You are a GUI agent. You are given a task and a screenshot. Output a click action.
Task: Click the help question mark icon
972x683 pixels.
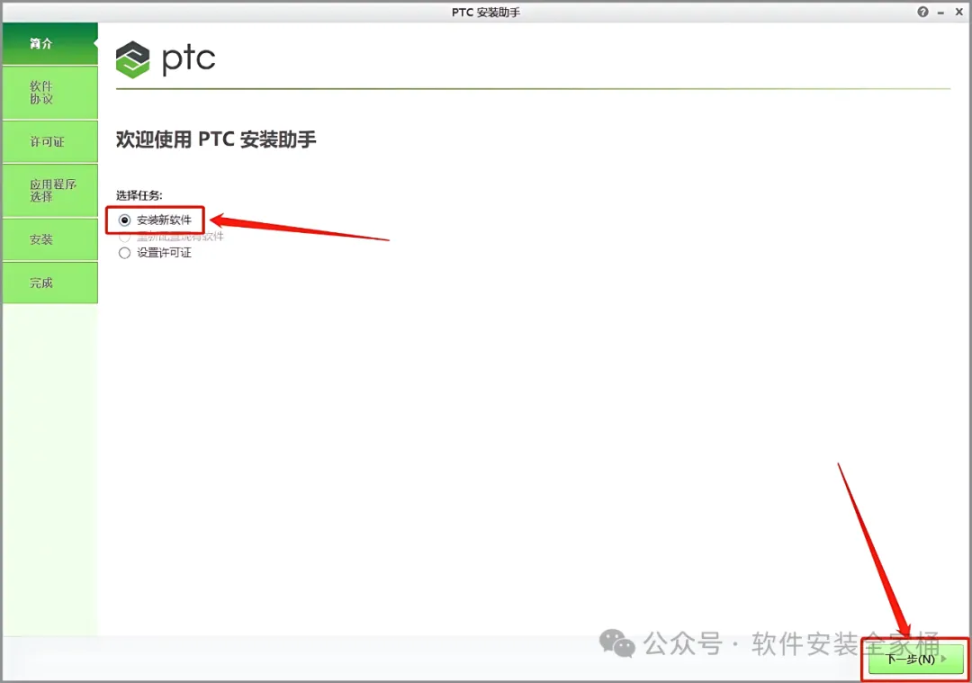click(923, 12)
